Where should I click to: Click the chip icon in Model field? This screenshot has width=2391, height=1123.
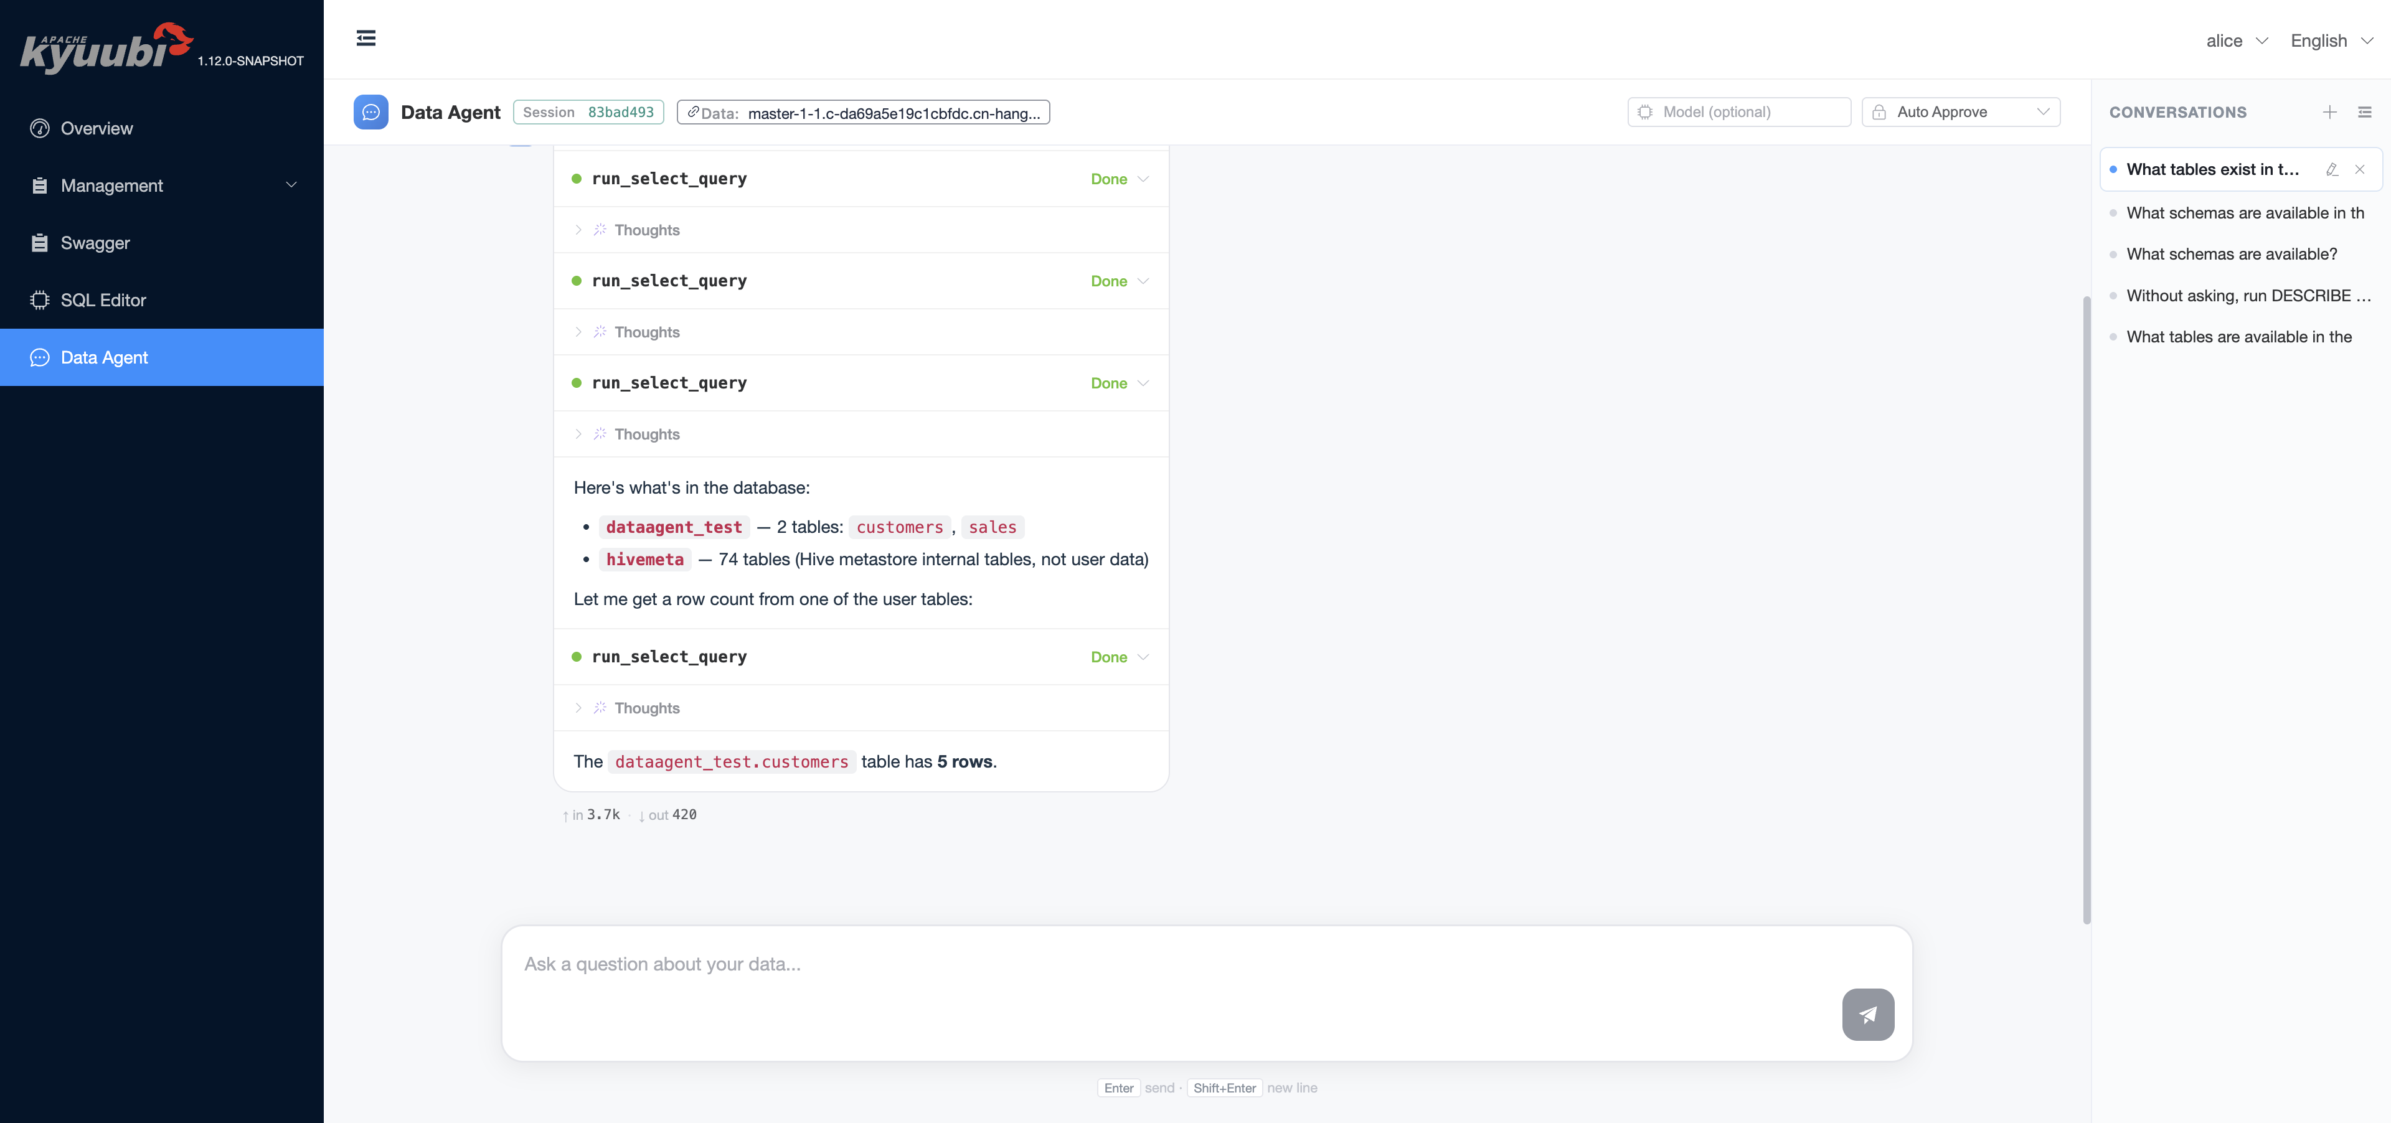tap(1644, 112)
